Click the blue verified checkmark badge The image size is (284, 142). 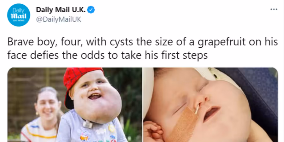(91, 10)
